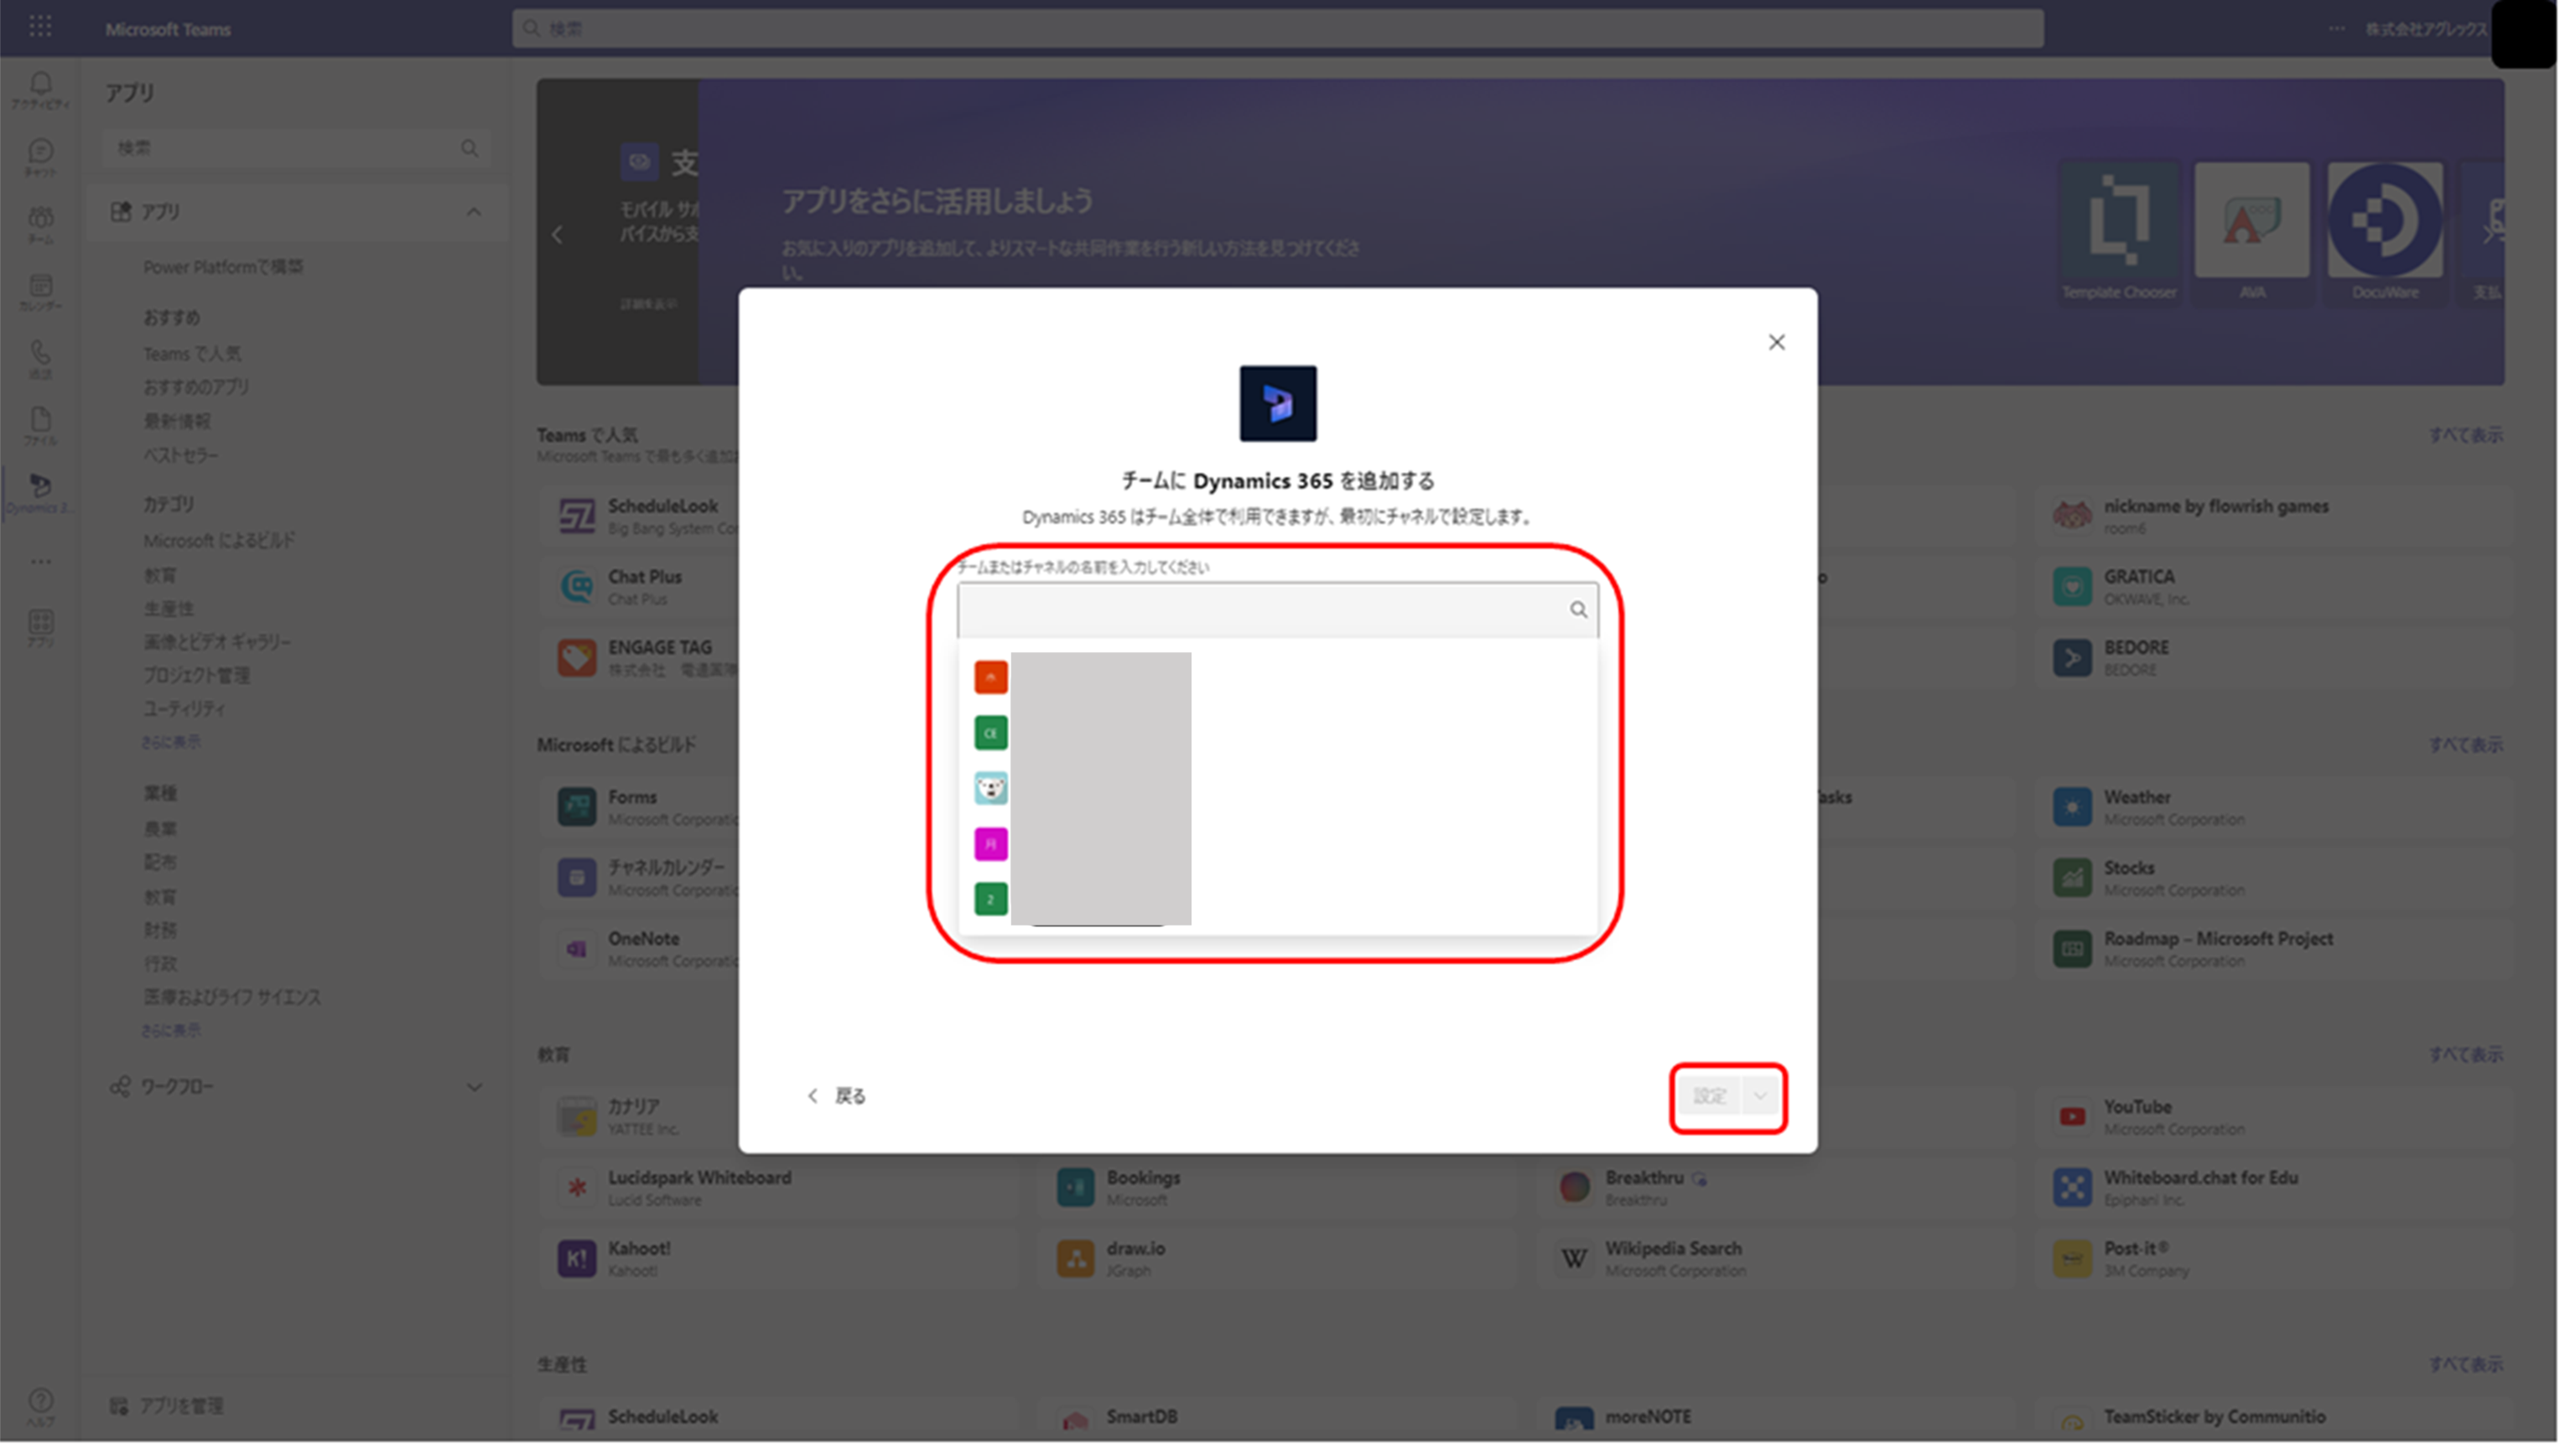Viewport: 2576px width, 1452px height.
Task: Click the ENGAGE TAG app icon
Action: [577, 657]
